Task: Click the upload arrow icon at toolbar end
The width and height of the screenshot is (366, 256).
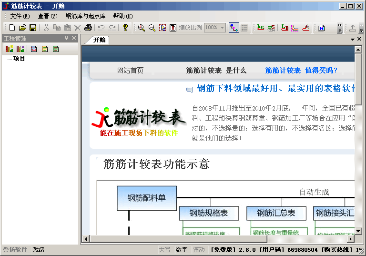Action: pyautogui.click(x=353, y=28)
